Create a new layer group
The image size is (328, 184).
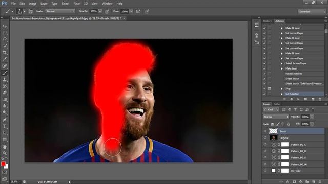click(307, 182)
